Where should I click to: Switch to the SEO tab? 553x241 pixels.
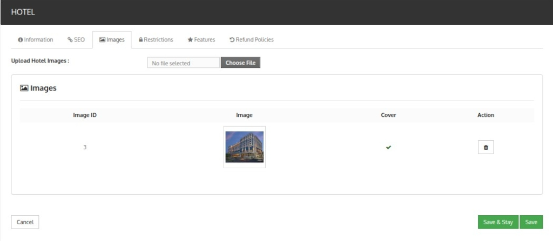76,40
